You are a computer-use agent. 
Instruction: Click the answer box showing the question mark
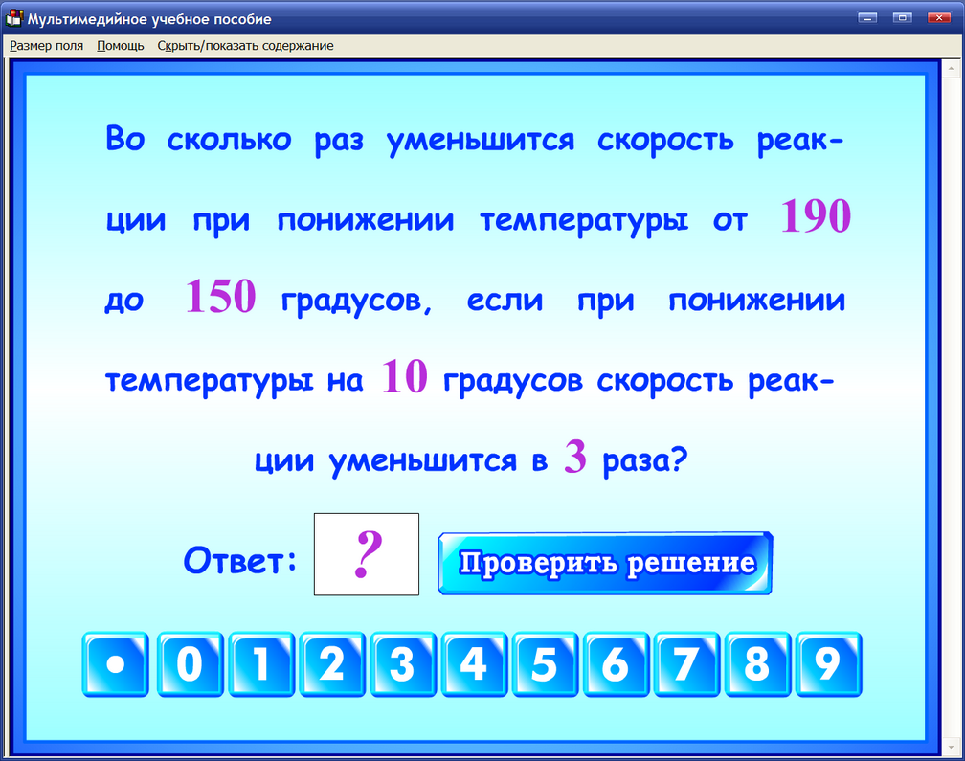tap(366, 555)
